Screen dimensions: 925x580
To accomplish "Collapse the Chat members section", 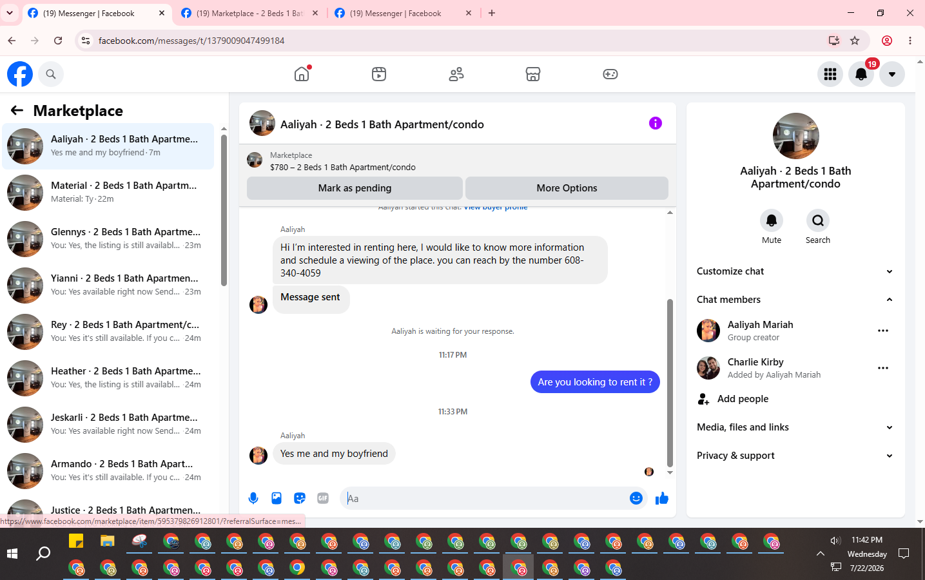I will pos(795,300).
